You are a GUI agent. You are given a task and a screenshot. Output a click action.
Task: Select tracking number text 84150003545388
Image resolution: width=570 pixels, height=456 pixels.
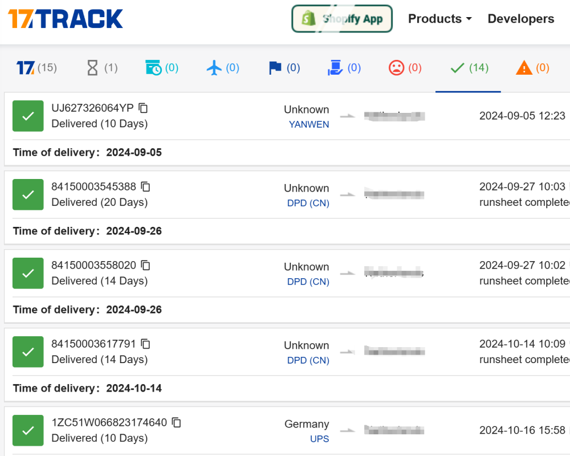click(94, 186)
